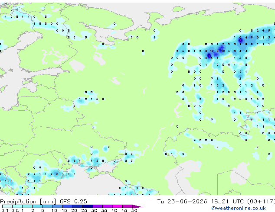The width and height of the screenshot is (275, 212).
Task: Click the legend label '40'
Action: coord(114,210)
